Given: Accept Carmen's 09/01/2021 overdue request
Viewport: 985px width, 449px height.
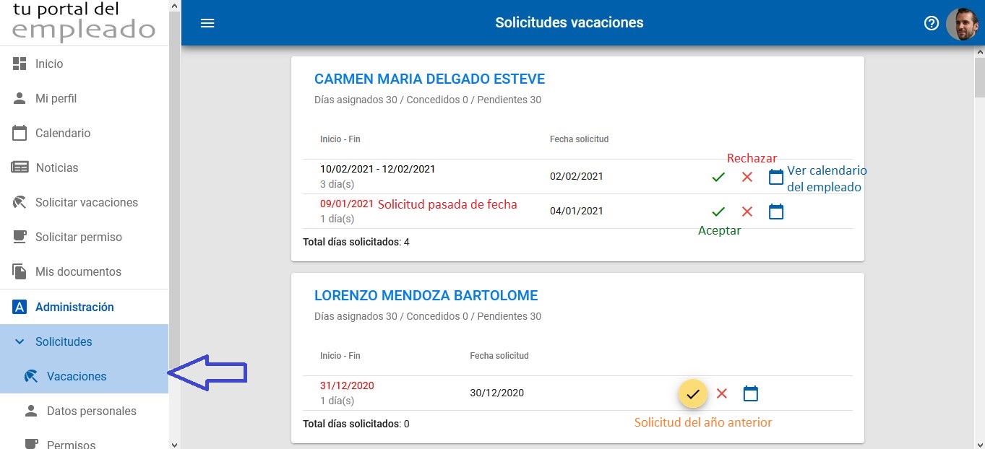Looking at the screenshot, I should coord(718,212).
